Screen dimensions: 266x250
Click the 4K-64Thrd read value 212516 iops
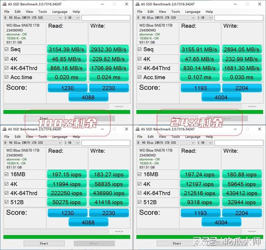[x=199, y=193]
